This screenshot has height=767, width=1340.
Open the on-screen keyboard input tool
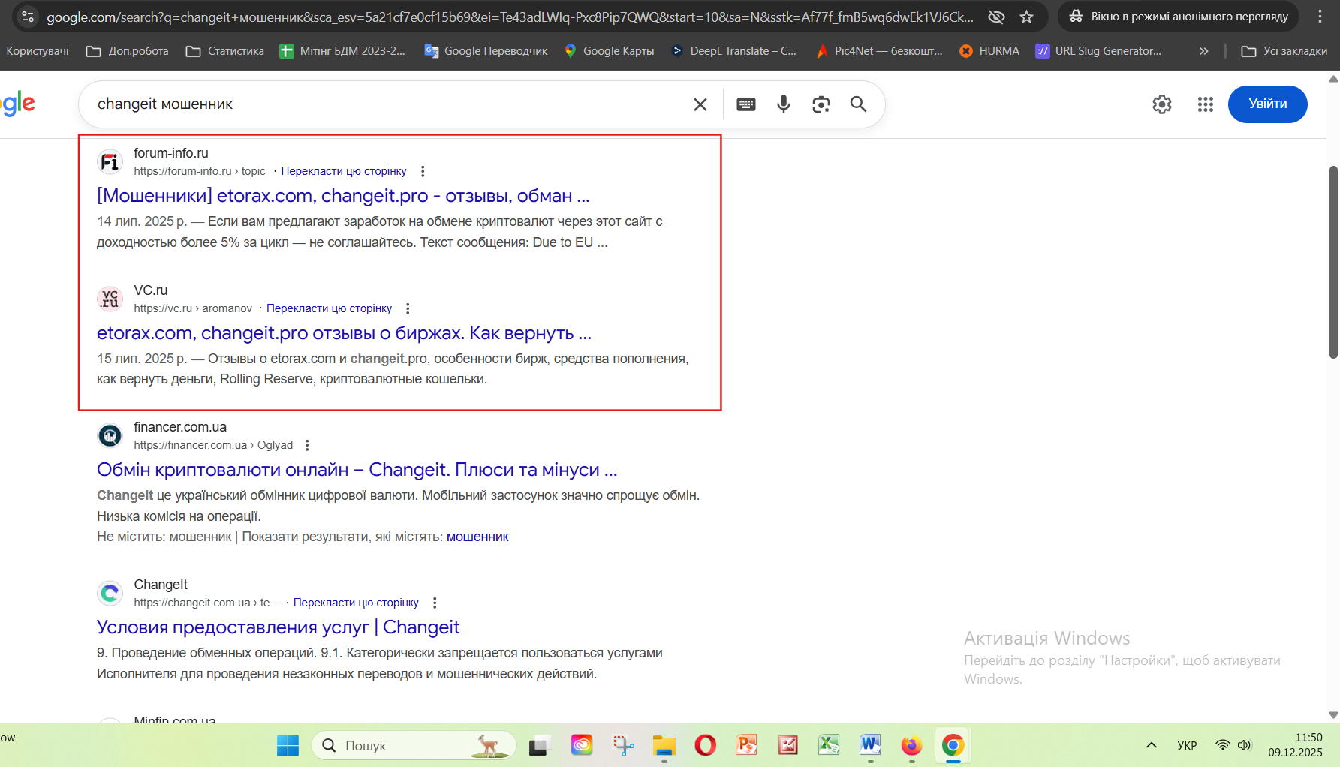[745, 104]
